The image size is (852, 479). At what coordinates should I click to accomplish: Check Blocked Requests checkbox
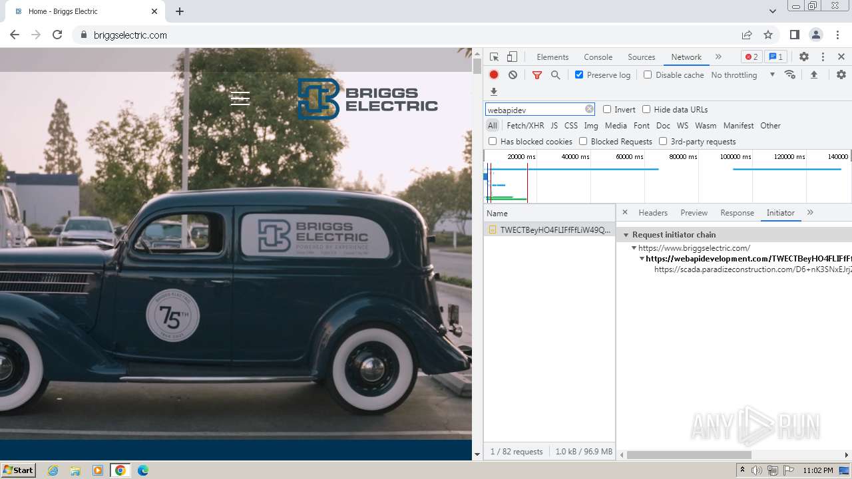pyautogui.click(x=583, y=141)
